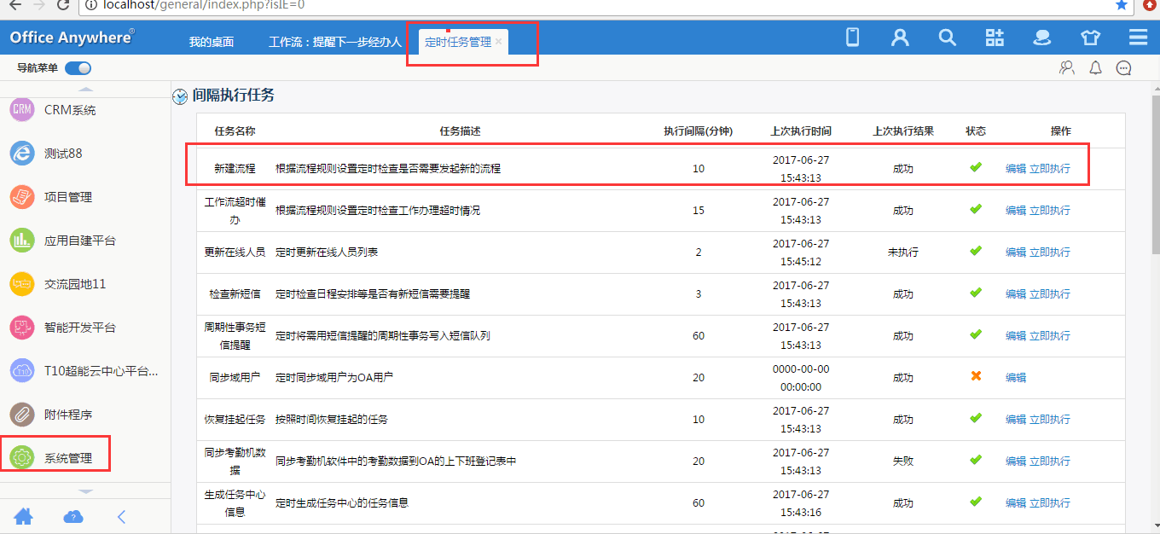This screenshot has width=1160, height=534.
Task: Open 系统管理 in the sidebar
Action: pyautogui.click(x=67, y=458)
